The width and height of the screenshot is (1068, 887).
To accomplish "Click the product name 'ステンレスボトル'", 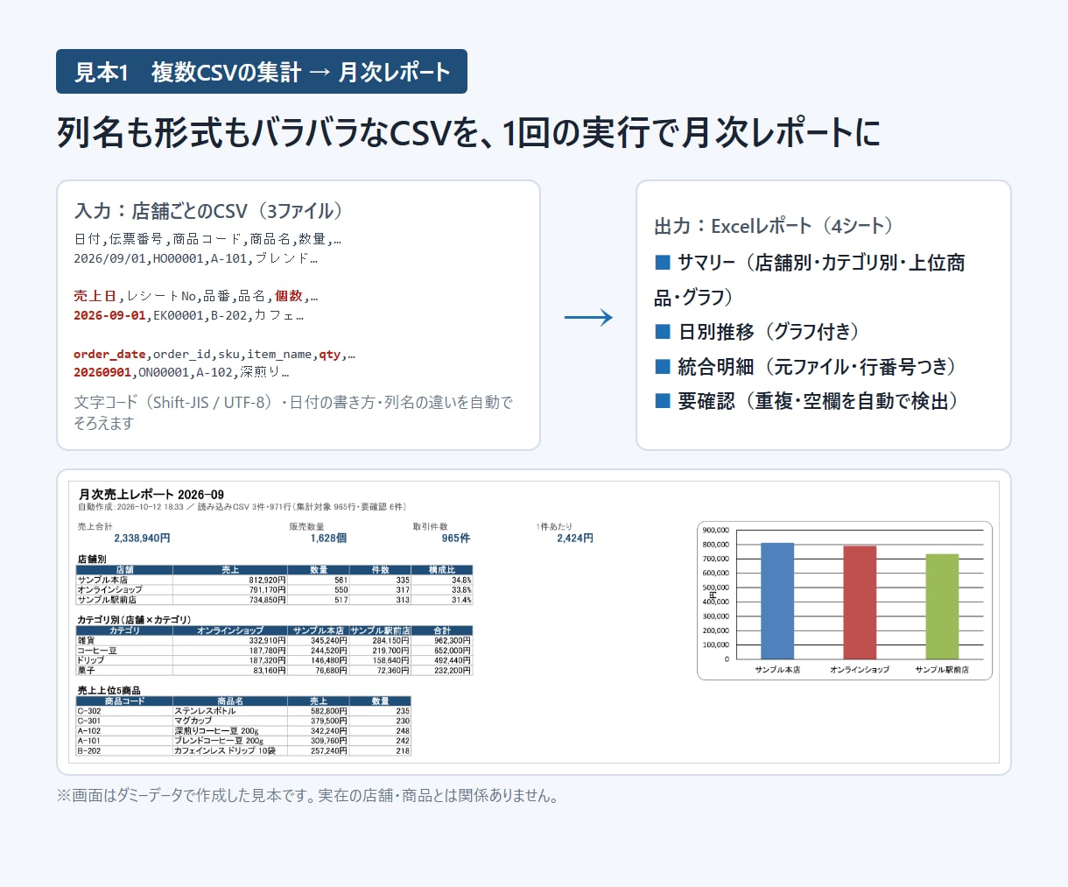I will [205, 711].
